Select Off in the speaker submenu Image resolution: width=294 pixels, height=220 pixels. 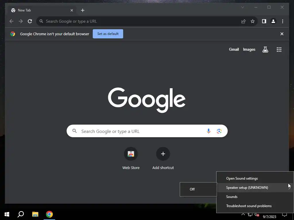pos(198,189)
